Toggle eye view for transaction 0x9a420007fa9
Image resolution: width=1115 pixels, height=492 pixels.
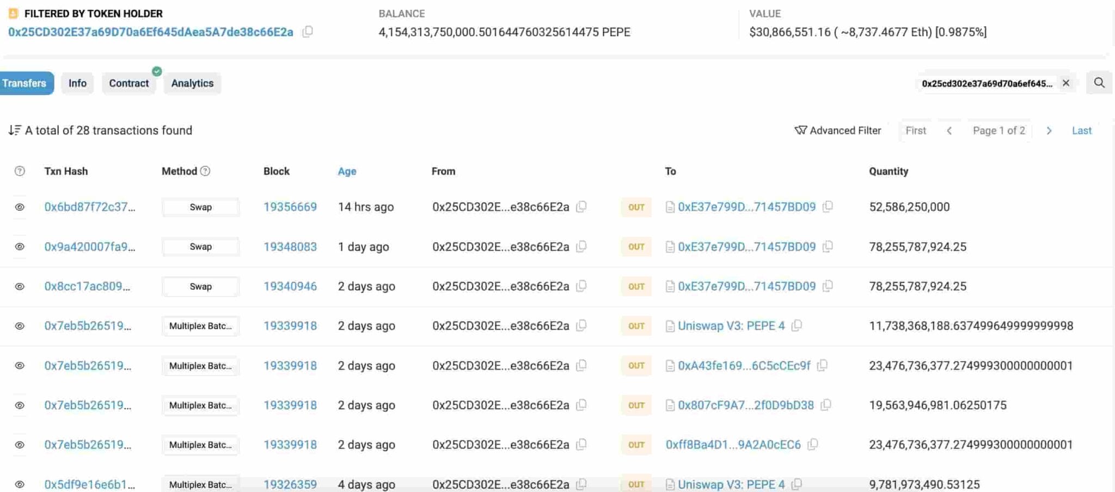(20, 247)
